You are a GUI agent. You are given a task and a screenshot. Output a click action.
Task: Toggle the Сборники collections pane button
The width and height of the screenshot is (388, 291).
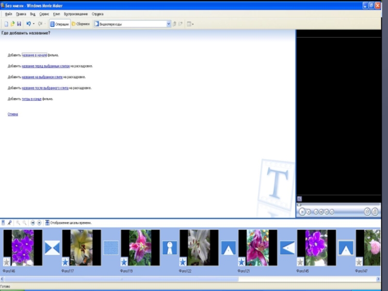point(81,24)
